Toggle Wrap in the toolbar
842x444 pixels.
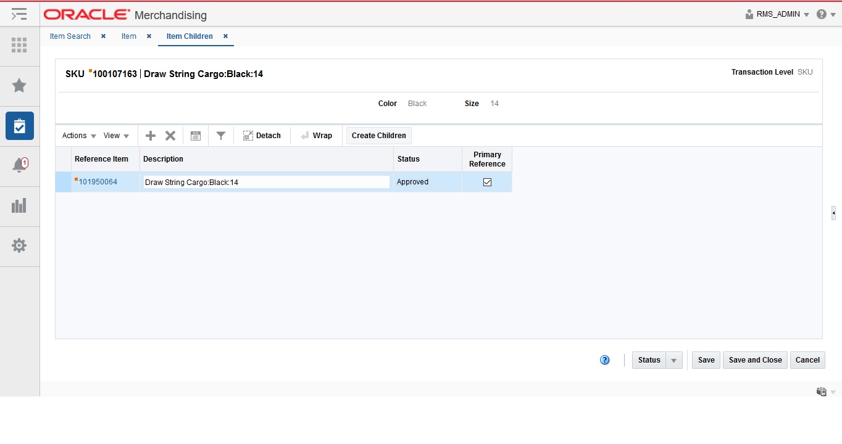point(316,136)
